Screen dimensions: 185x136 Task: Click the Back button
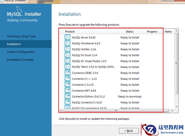point(129,131)
